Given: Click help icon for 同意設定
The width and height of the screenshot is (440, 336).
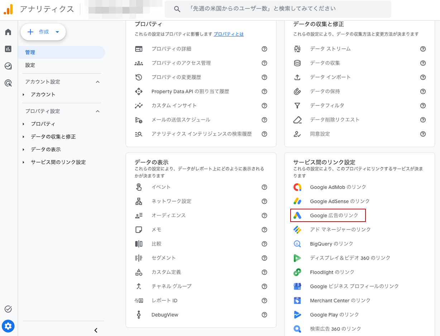Looking at the screenshot, I should tap(423, 134).
